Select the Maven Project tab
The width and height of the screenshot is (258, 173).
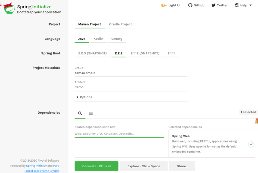point(89,24)
